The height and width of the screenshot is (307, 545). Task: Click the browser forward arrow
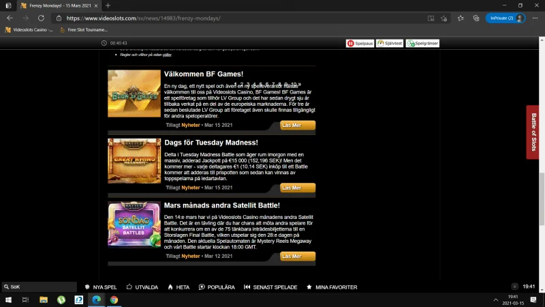coord(25,18)
